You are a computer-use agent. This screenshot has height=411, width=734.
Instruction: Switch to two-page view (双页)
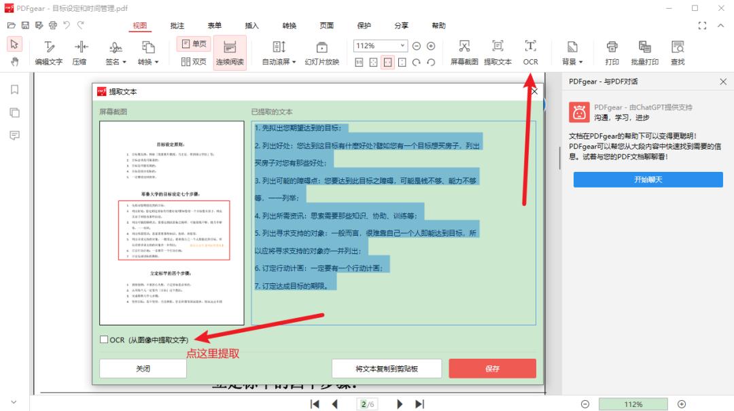click(x=195, y=62)
